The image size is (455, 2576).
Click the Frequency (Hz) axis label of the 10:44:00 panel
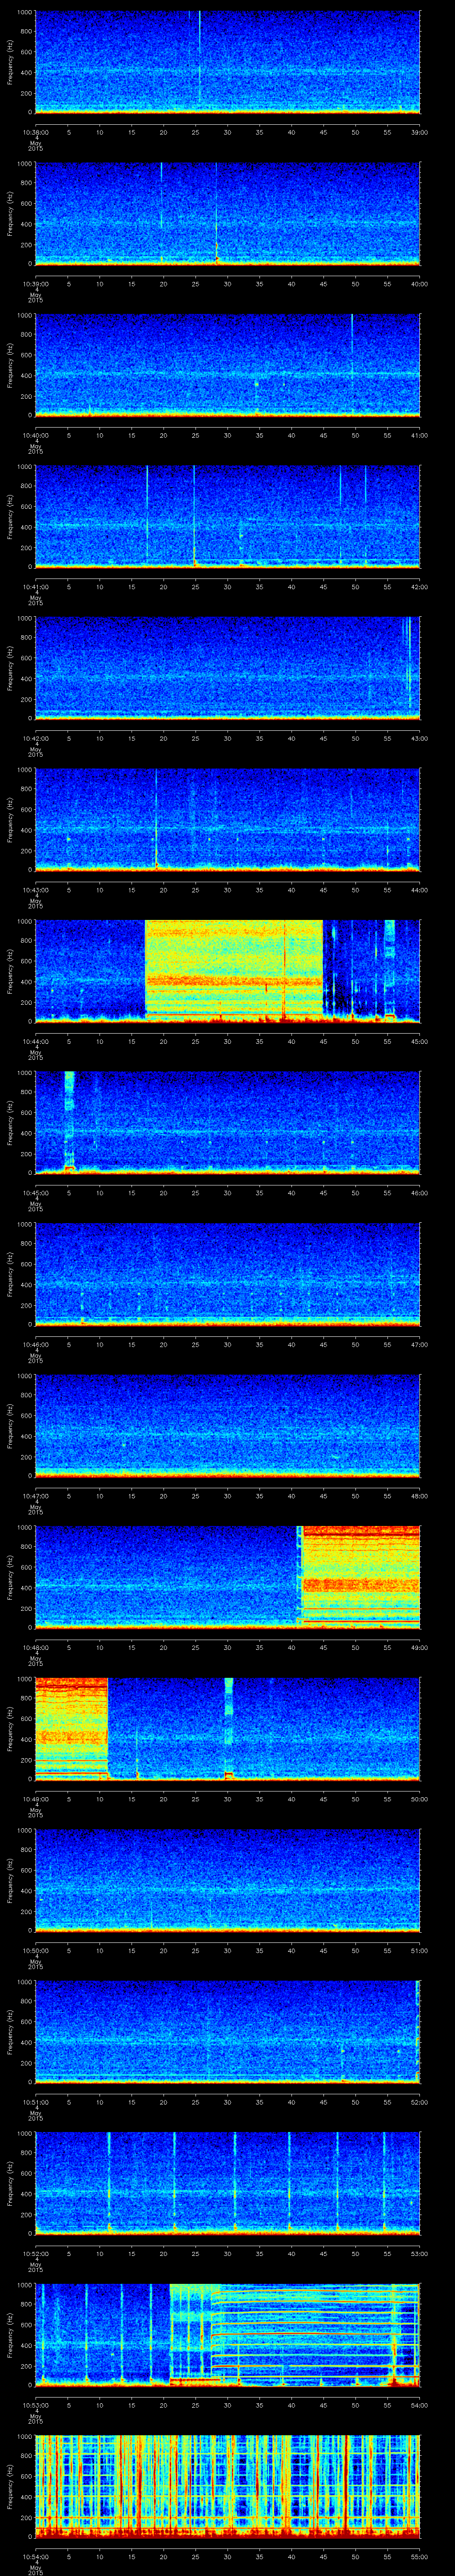(10, 971)
